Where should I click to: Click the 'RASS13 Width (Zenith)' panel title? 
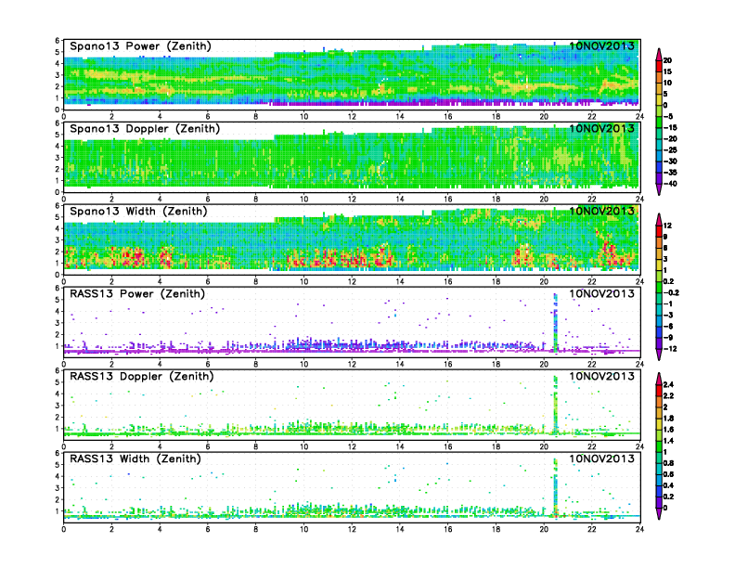(135, 458)
